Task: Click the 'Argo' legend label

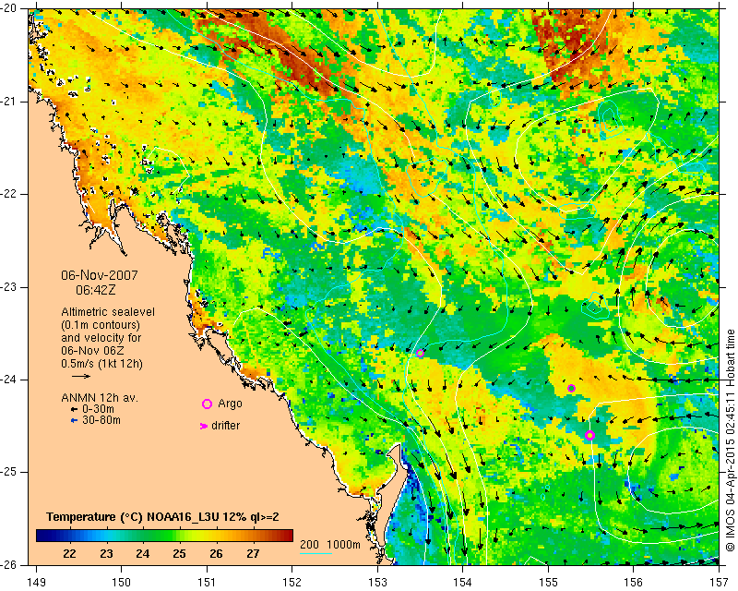Action: [230, 404]
